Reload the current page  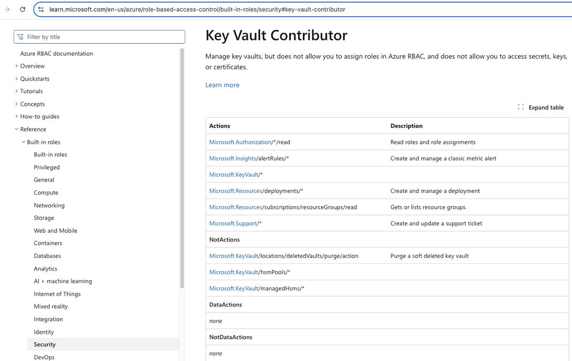coord(22,9)
